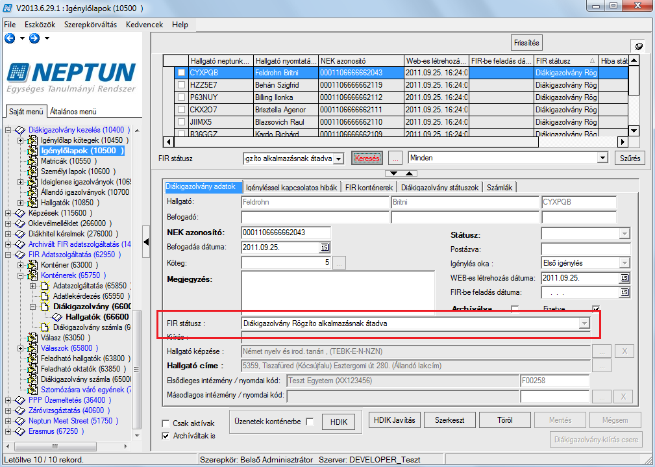Open FIR-be feladás dátuma calendar icon

point(624,293)
